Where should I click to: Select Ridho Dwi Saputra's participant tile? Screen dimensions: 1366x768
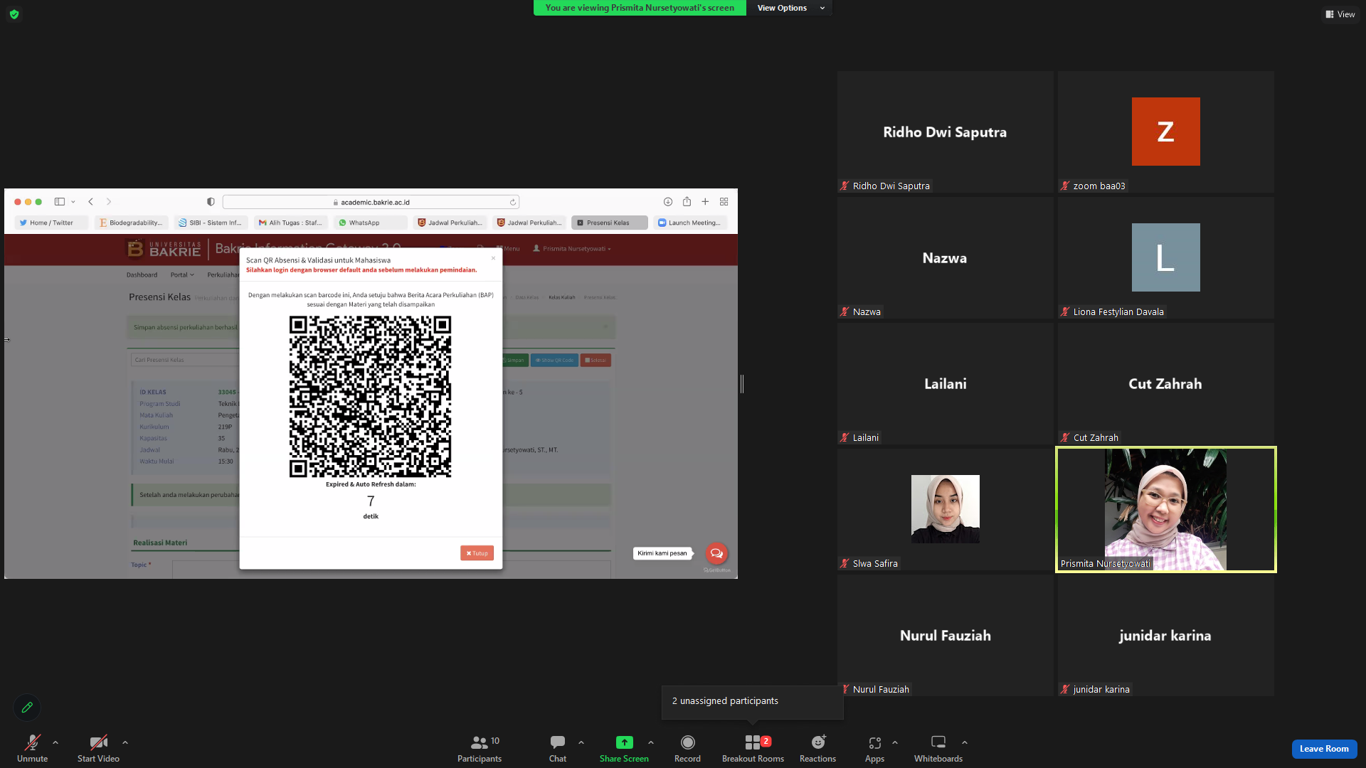(945, 132)
